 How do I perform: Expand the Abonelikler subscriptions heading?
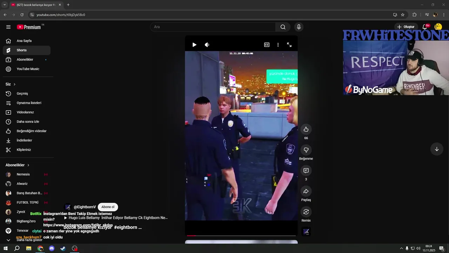coord(18,165)
